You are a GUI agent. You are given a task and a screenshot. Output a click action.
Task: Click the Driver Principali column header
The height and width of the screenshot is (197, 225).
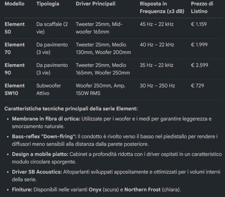96,4
